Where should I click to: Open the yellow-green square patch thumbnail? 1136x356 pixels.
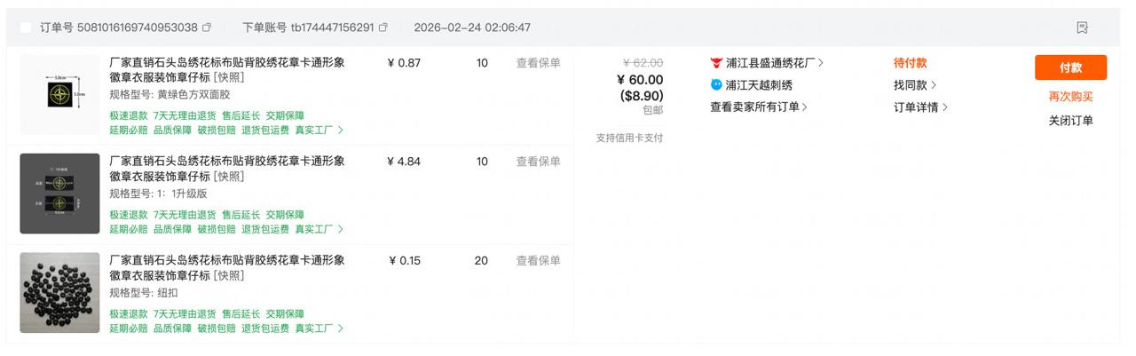tap(60, 94)
